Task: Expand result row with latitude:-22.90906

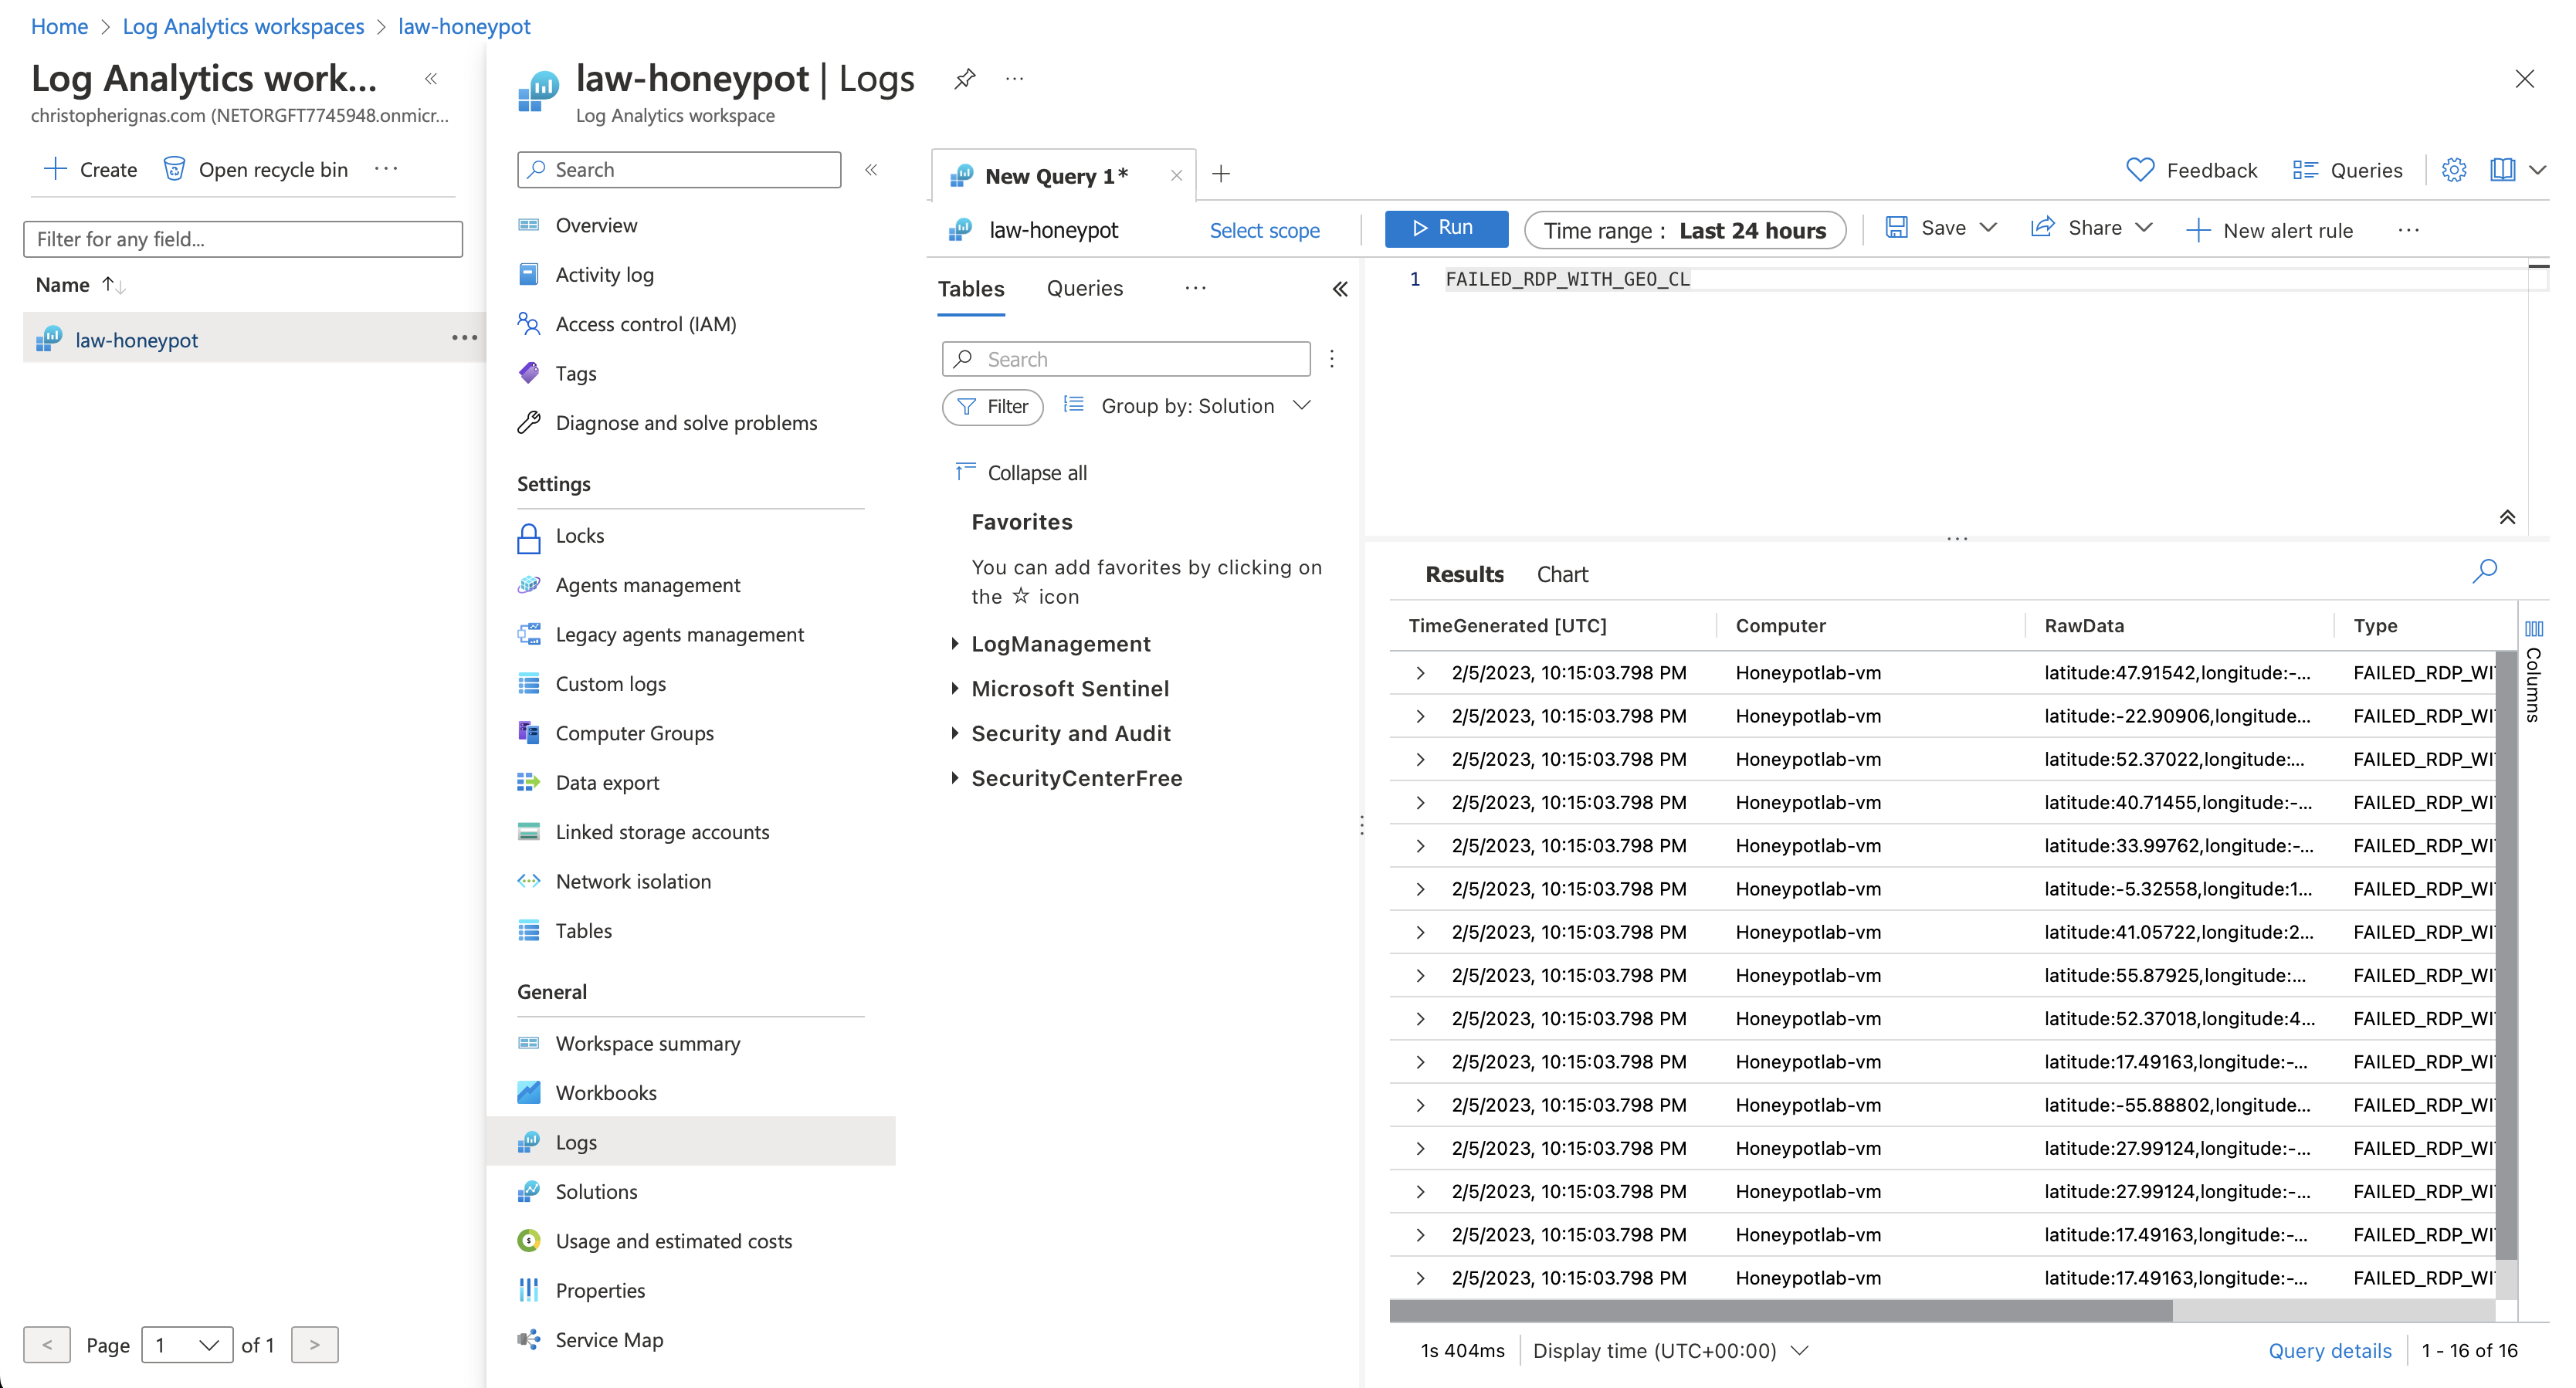Action: 1421,716
